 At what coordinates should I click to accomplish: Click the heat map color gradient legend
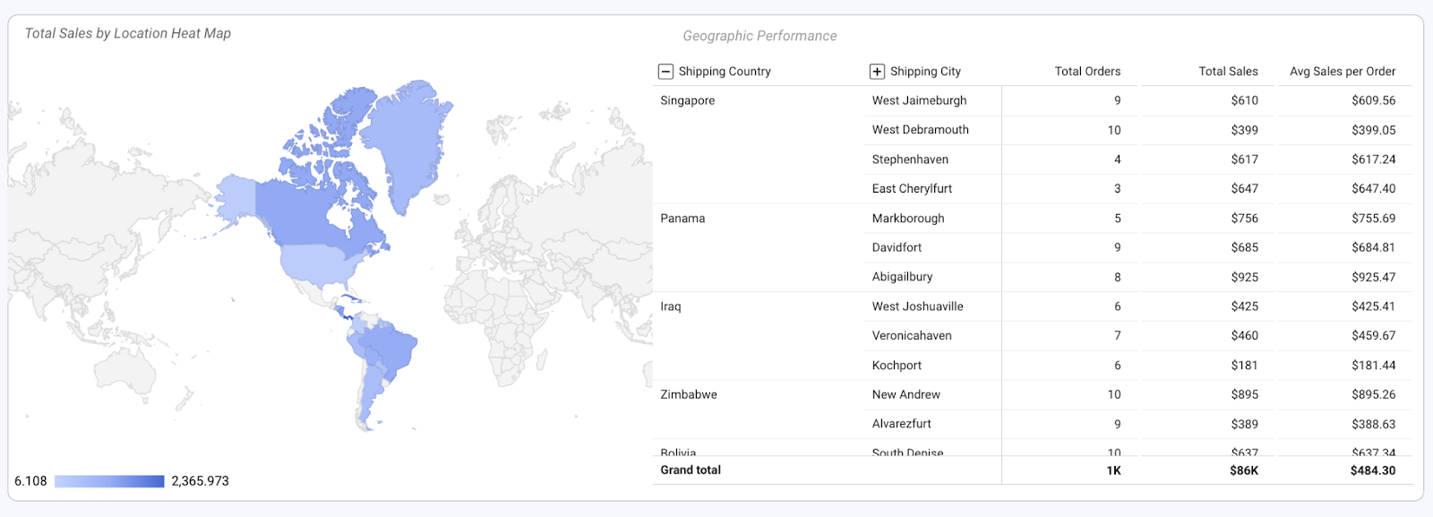(x=109, y=481)
